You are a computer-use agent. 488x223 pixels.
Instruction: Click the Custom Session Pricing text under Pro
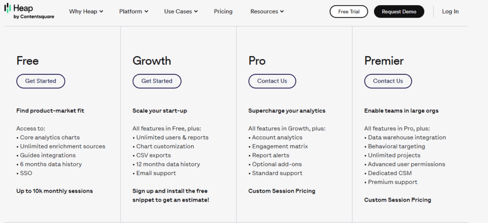[x=282, y=191]
